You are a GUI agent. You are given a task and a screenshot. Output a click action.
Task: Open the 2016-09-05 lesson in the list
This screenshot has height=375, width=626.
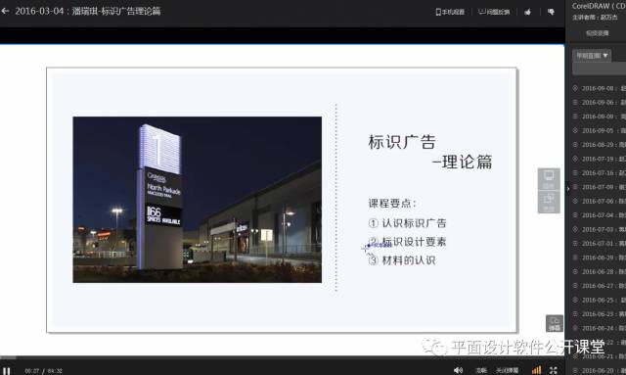tap(599, 131)
